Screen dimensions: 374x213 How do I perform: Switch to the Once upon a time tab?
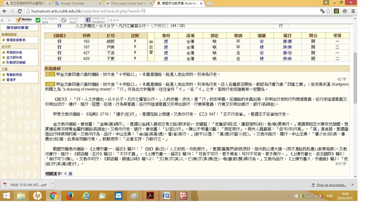point(127,3)
